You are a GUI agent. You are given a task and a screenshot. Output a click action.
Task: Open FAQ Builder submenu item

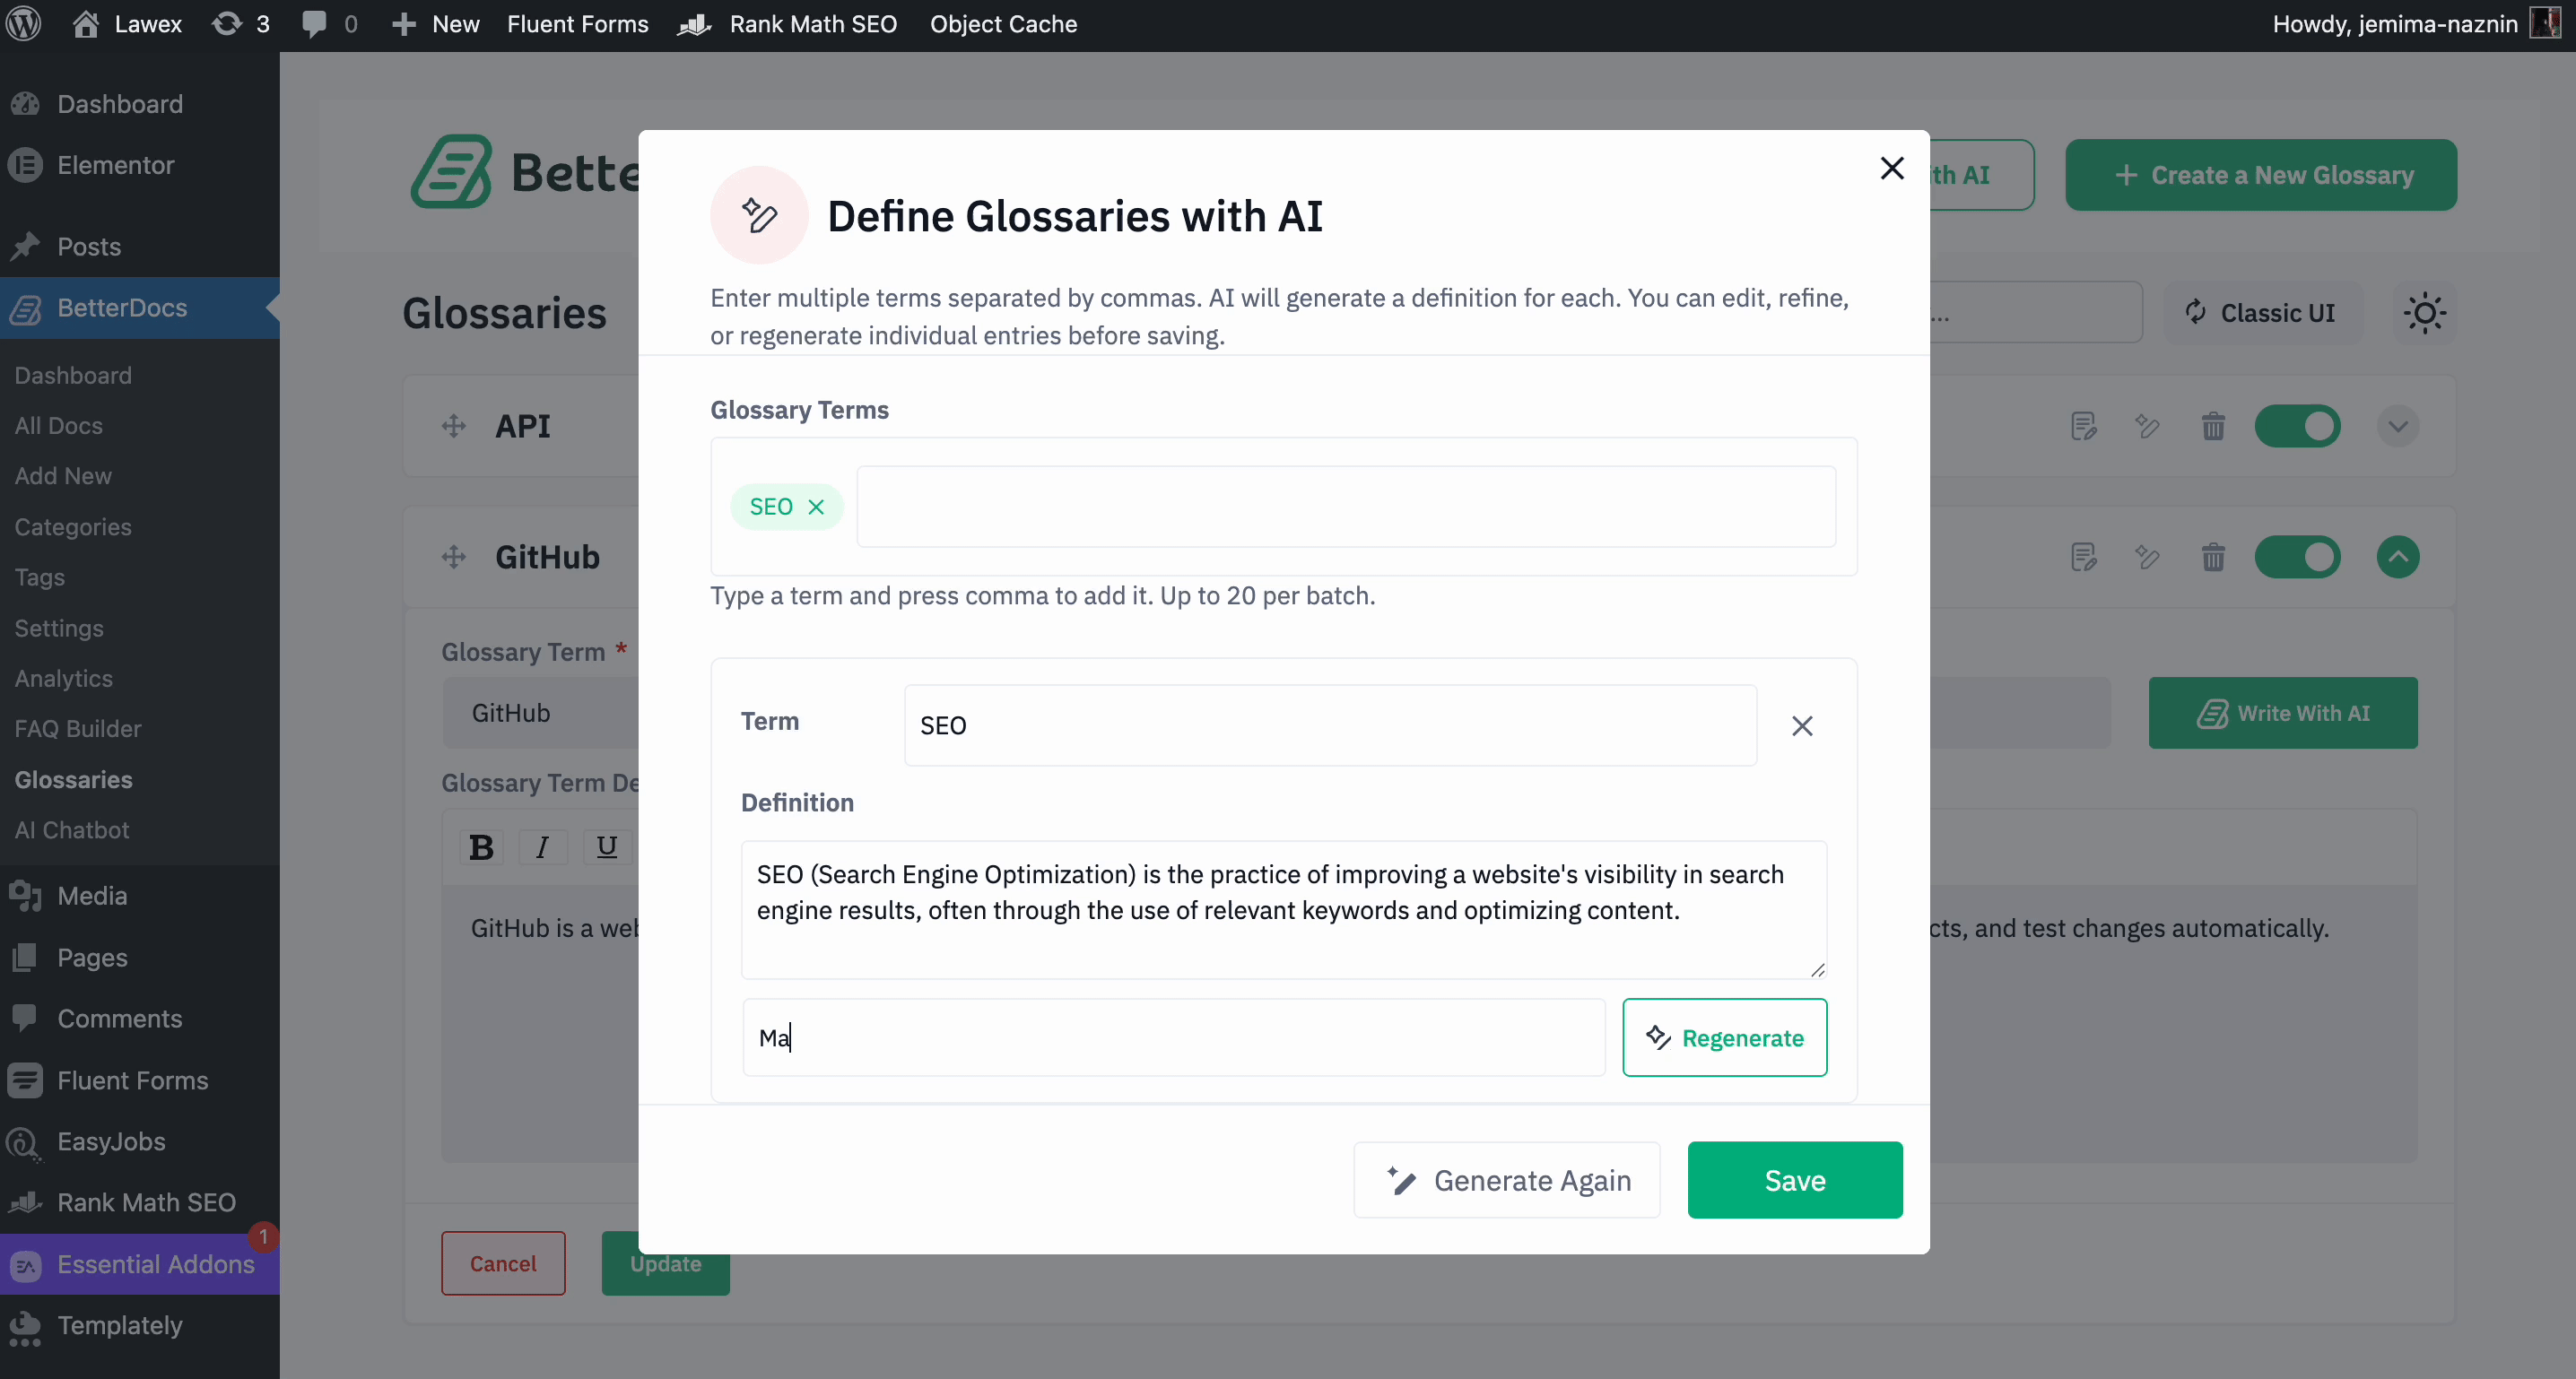[x=78, y=729]
